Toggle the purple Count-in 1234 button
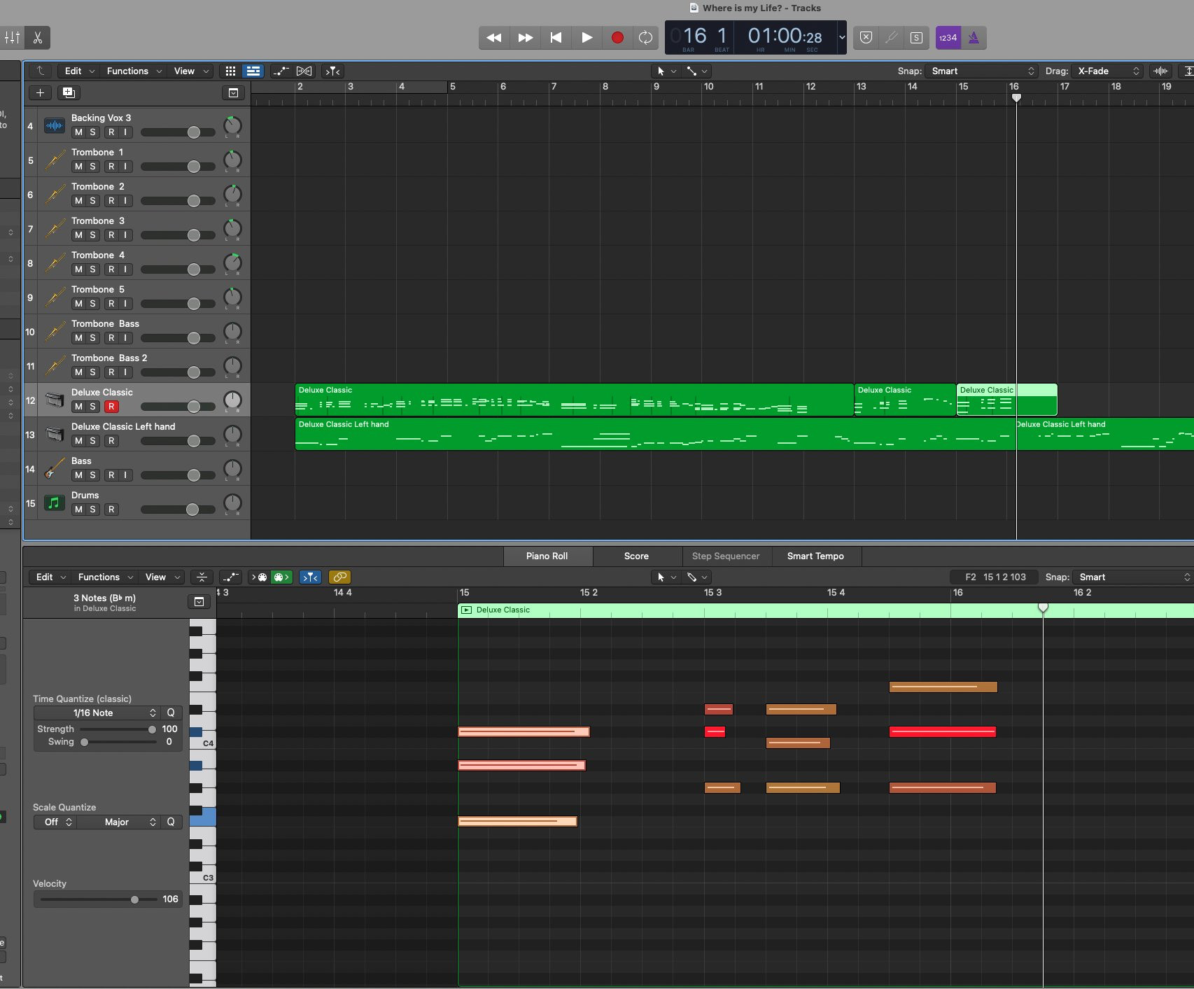1194x989 pixels. click(948, 38)
